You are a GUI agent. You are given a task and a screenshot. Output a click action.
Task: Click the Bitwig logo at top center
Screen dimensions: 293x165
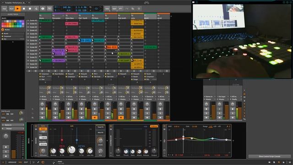[x=146, y=2]
